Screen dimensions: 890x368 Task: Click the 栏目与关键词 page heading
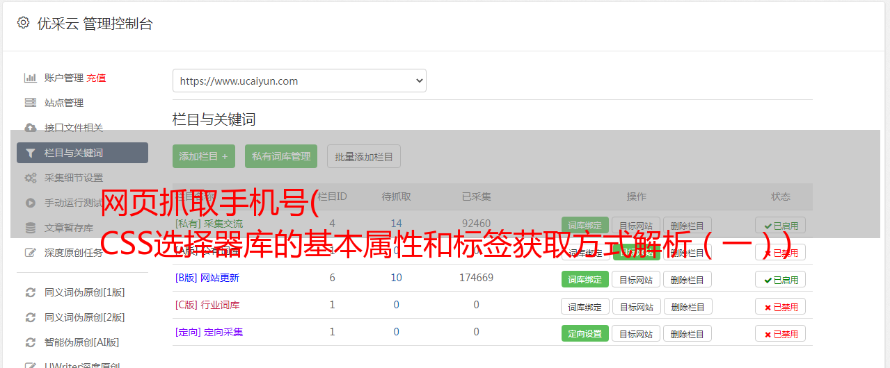click(x=214, y=119)
